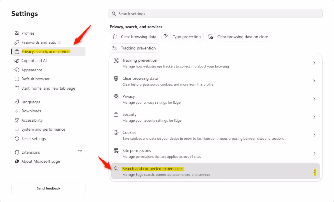Click the Accessibility label in sidebar
This screenshot has height=202, width=334.
coord(32,120)
